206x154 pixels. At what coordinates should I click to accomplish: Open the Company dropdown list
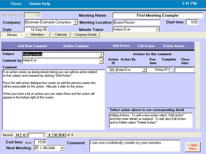[75, 22]
